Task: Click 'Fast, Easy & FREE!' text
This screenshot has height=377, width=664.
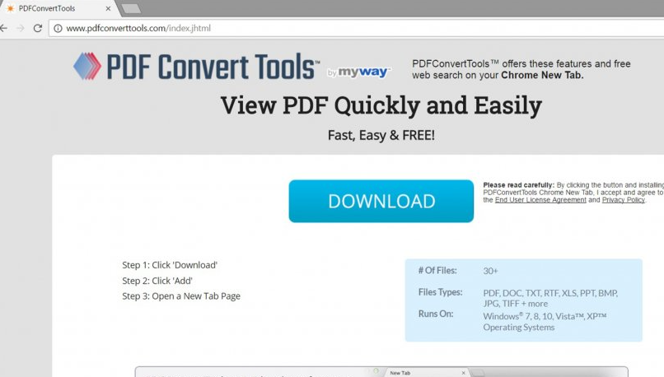Action: [381, 135]
